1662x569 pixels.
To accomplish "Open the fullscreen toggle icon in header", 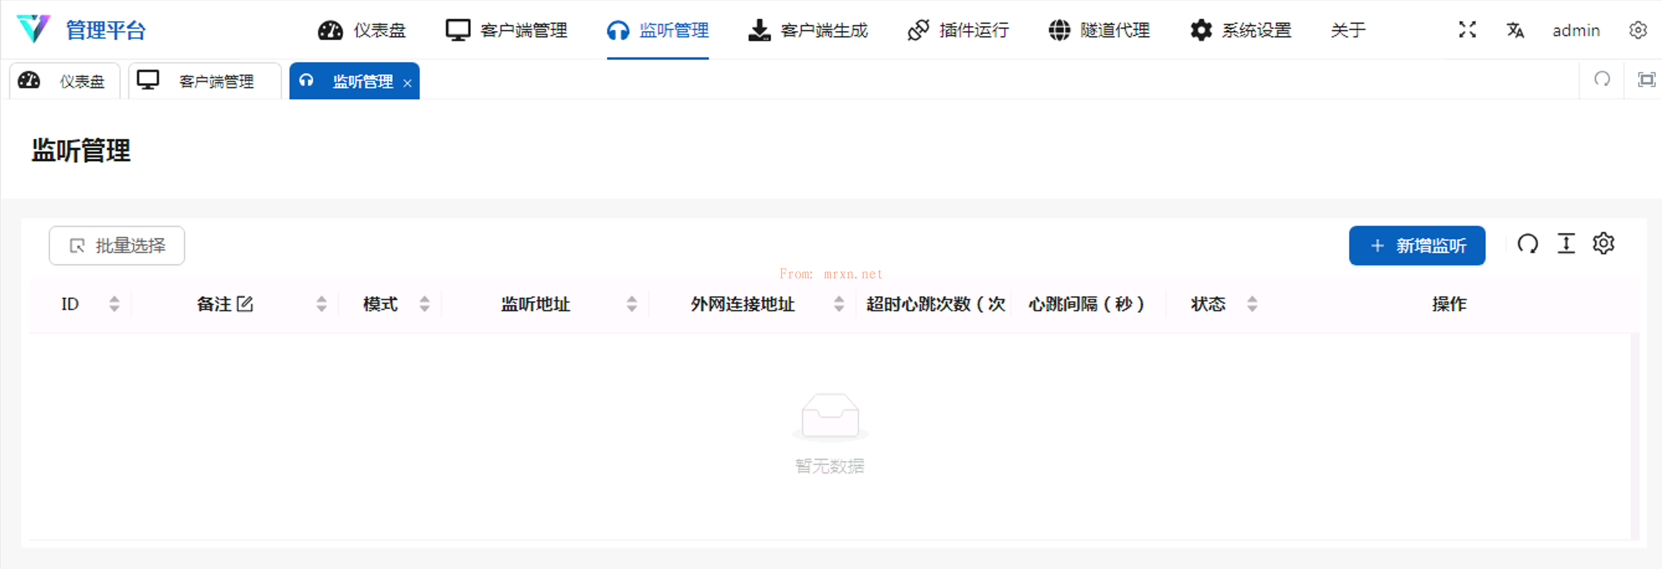I will point(1467,30).
